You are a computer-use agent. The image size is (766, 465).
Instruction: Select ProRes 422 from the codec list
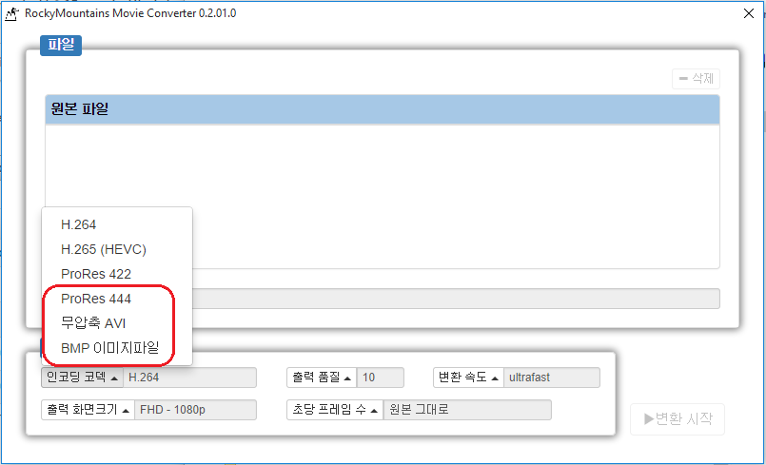(x=95, y=274)
